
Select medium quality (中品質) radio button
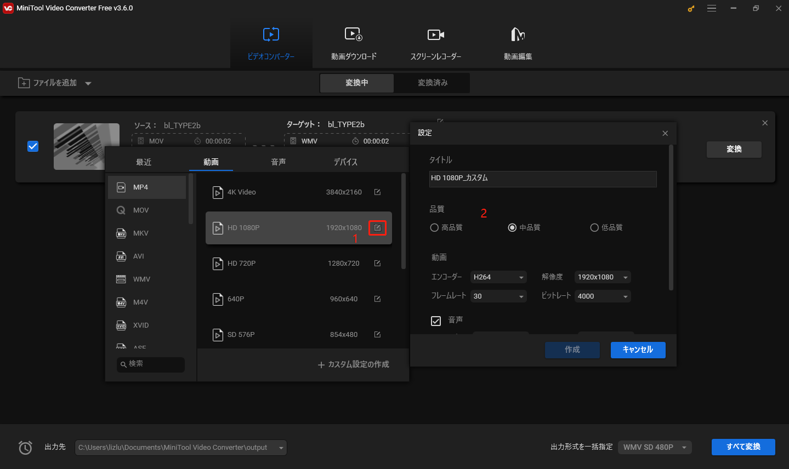click(x=512, y=227)
